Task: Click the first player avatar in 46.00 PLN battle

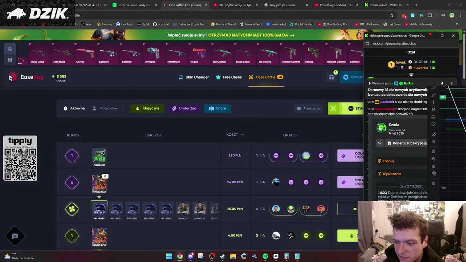Action: pyautogui.click(x=276, y=209)
